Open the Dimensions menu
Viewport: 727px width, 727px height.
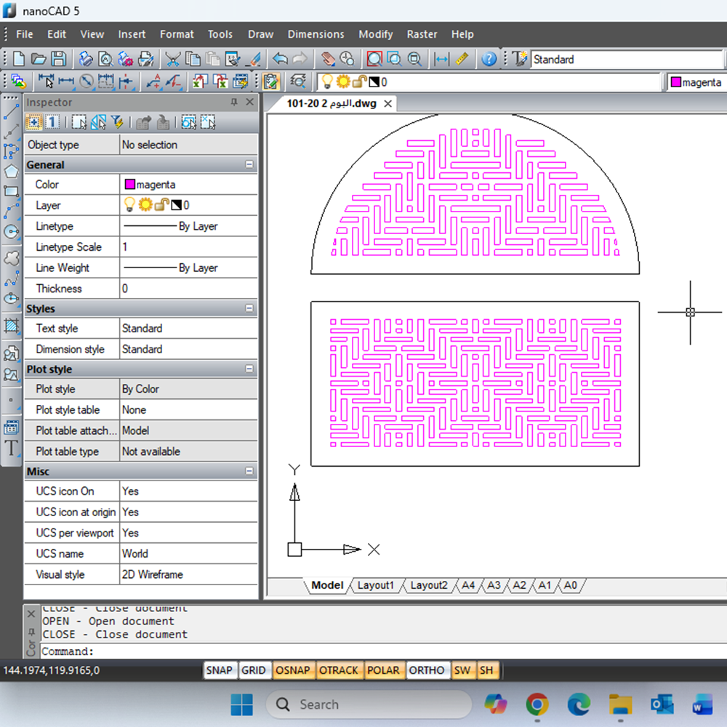316,34
